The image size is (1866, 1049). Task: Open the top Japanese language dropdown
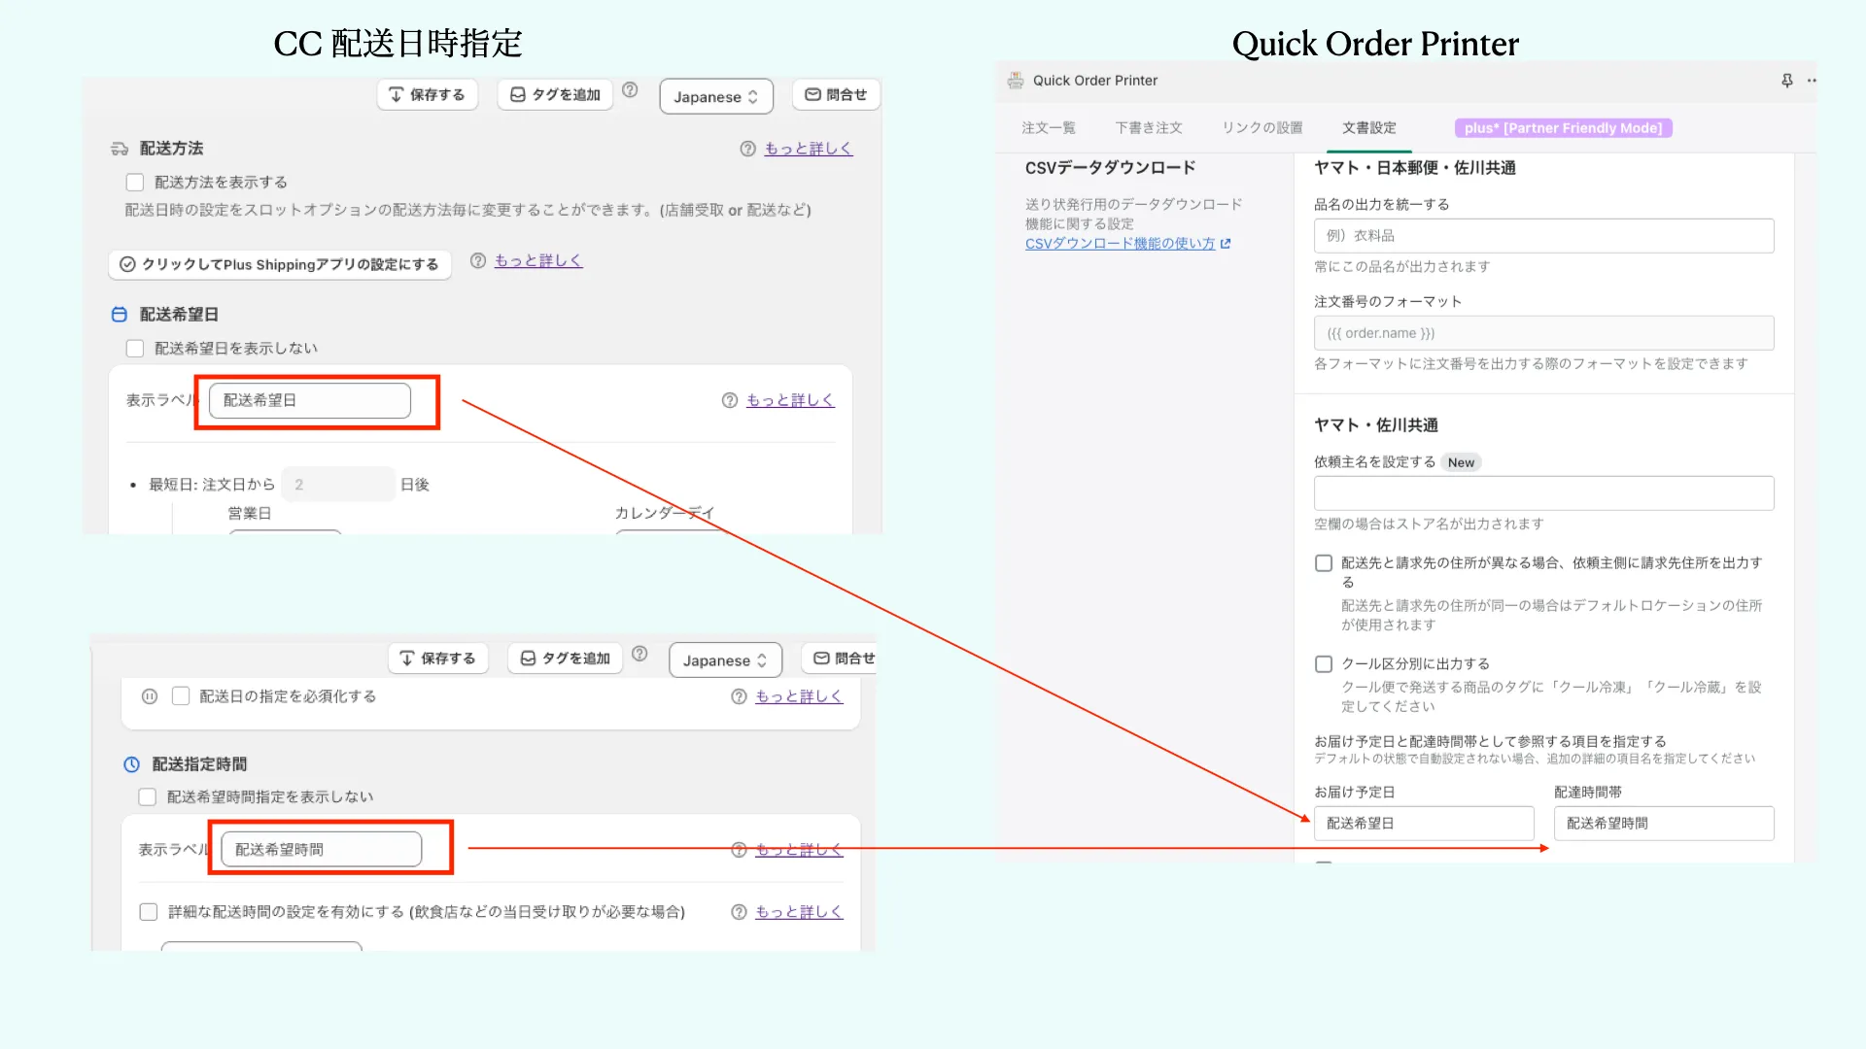pyautogui.click(x=715, y=97)
